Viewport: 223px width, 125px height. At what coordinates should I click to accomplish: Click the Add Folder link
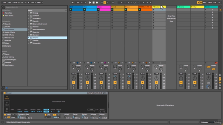pos(9,65)
